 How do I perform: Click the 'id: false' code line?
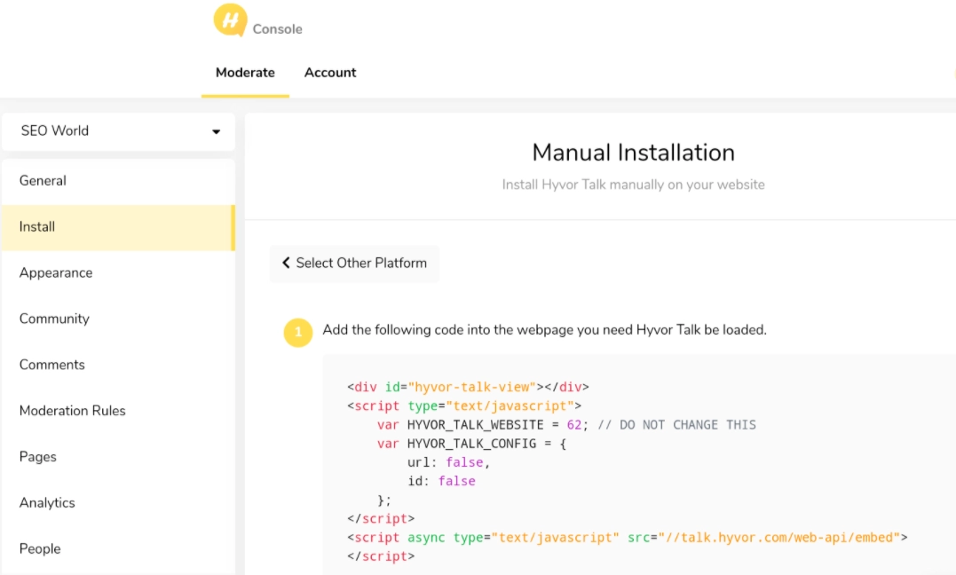pos(441,481)
